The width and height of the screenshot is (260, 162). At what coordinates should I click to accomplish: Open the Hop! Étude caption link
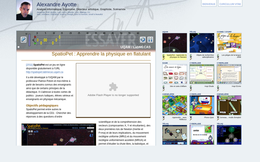pyautogui.click(x=209, y=86)
